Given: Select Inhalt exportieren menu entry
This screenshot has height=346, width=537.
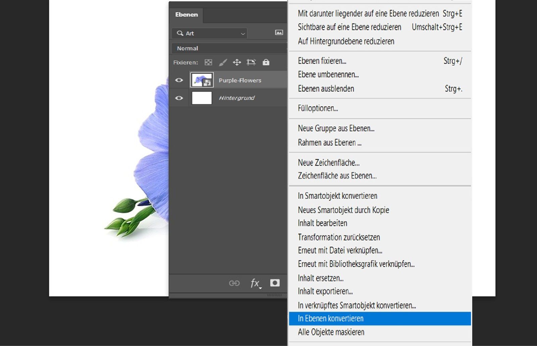Looking at the screenshot, I should 380,291.
